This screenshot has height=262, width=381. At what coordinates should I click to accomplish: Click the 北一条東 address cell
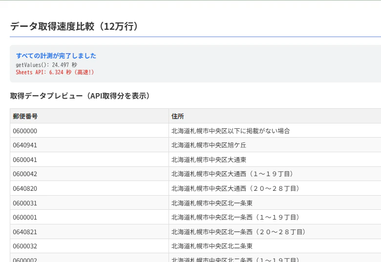coord(275,203)
